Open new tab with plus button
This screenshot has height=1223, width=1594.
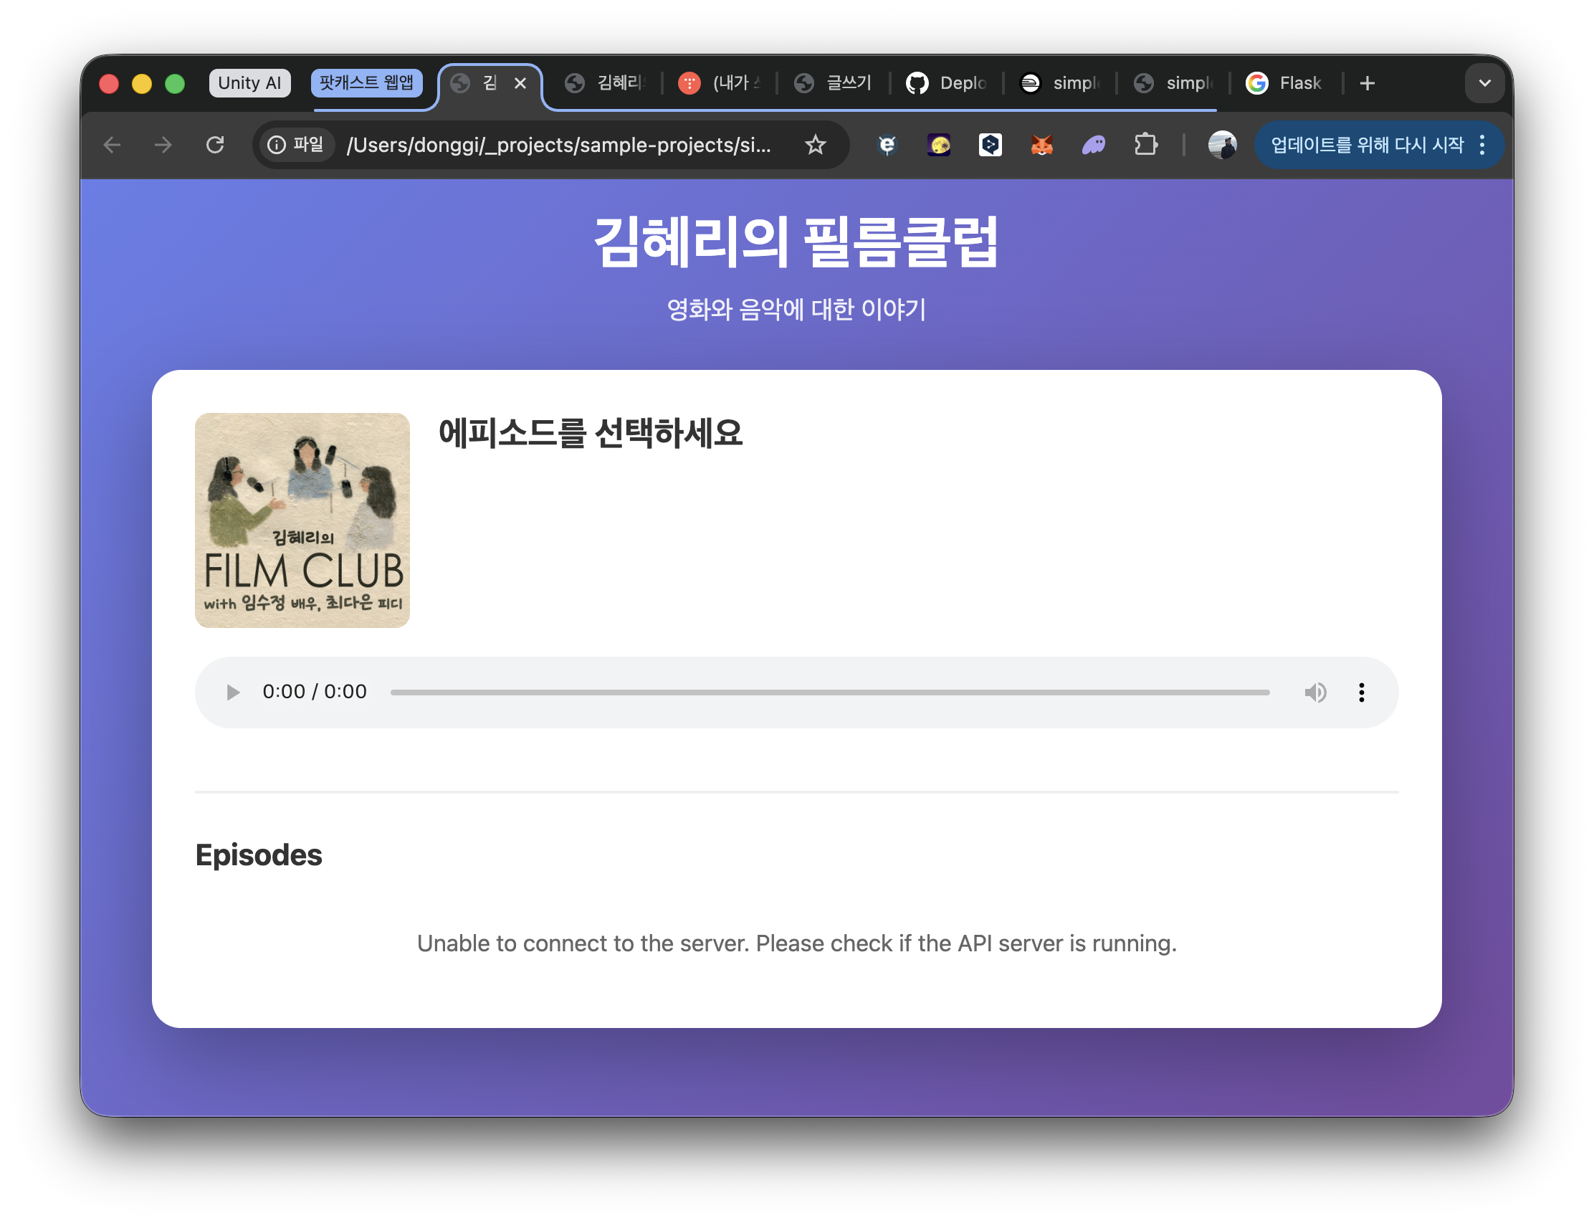(x=1367, y=83)
